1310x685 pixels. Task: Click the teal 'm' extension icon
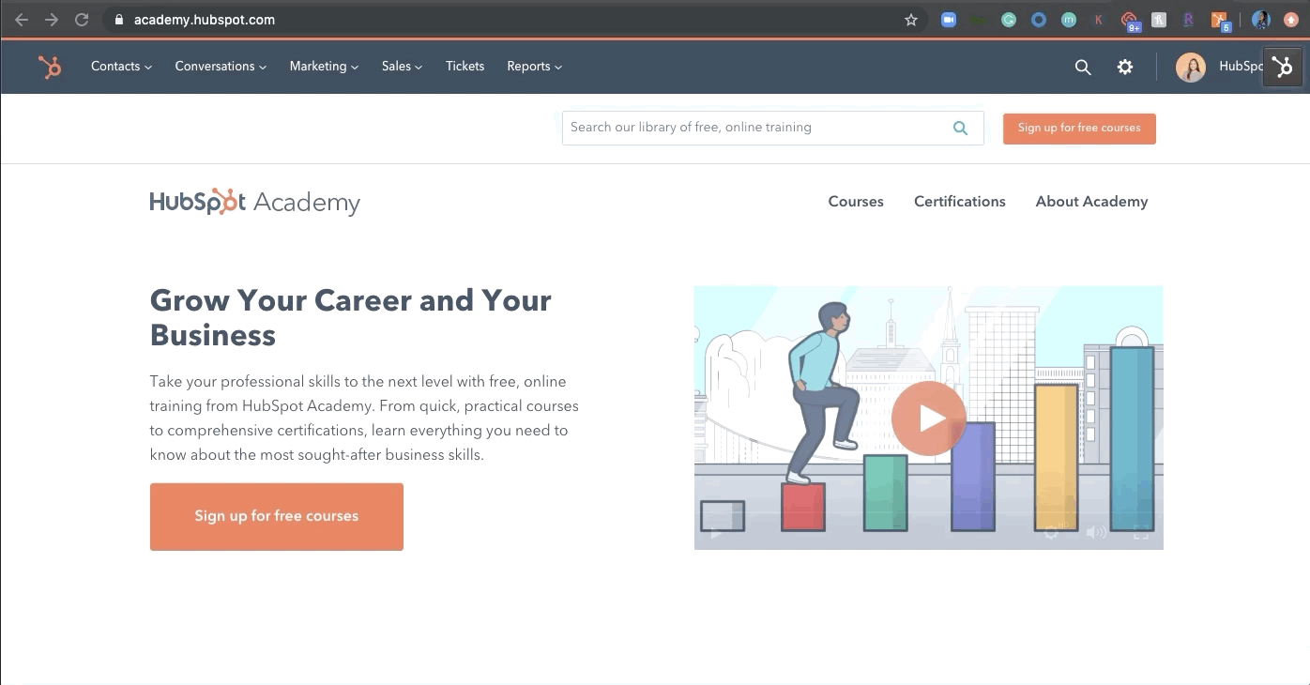click(1069, 20)
